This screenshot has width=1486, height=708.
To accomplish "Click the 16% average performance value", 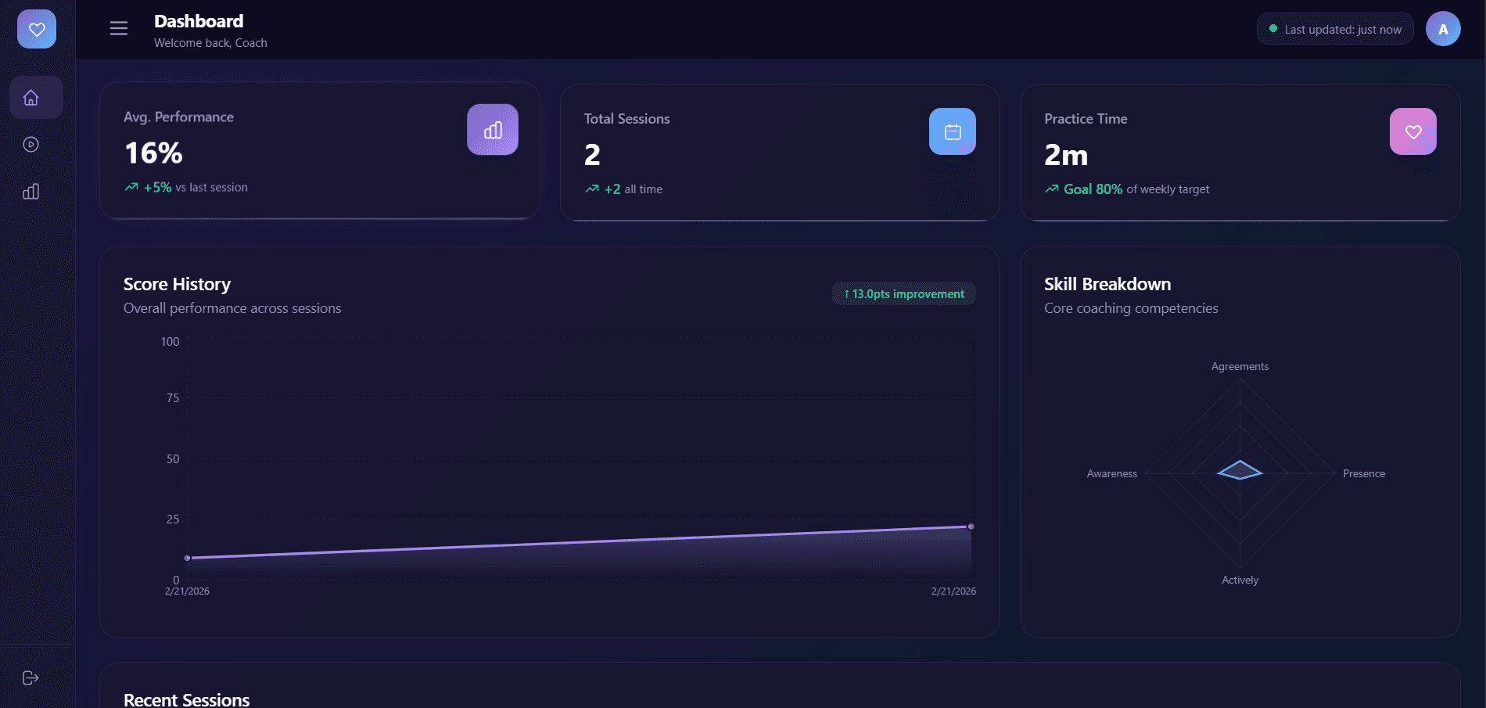I will [153, 153].
